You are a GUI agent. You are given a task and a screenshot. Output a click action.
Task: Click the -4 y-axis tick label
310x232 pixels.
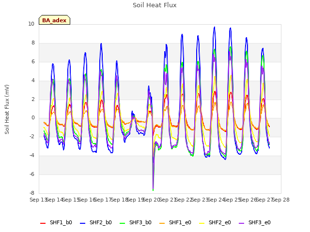(x=32, y=156)
